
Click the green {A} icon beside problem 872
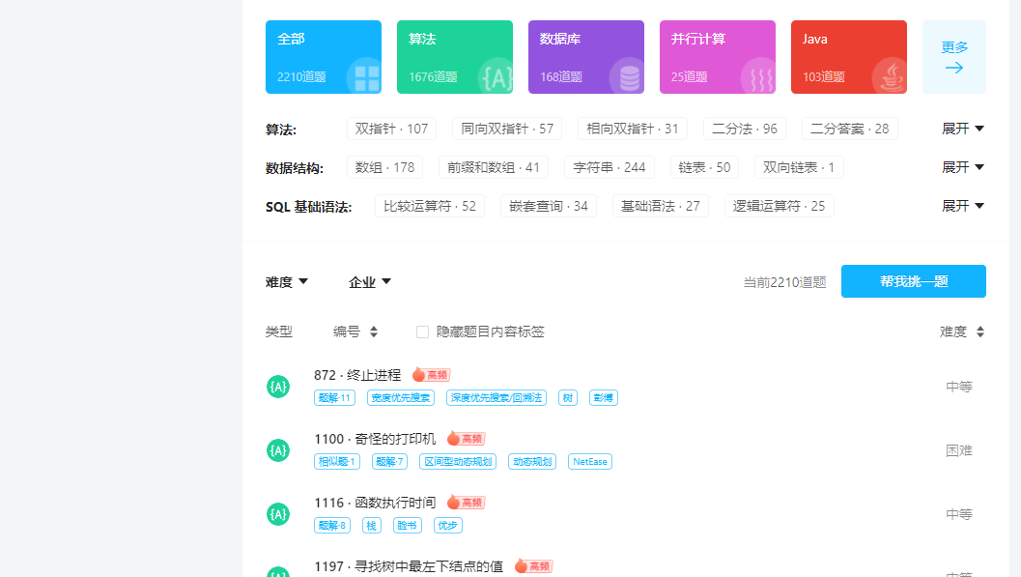point(278,386)
